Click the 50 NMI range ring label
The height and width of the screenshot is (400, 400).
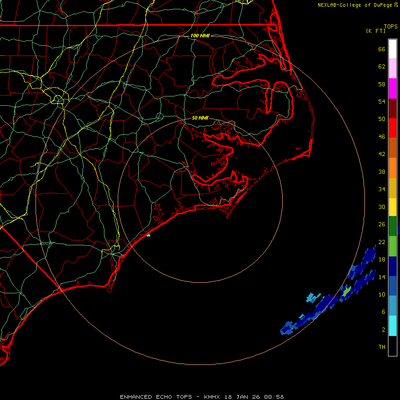(200, 118)
